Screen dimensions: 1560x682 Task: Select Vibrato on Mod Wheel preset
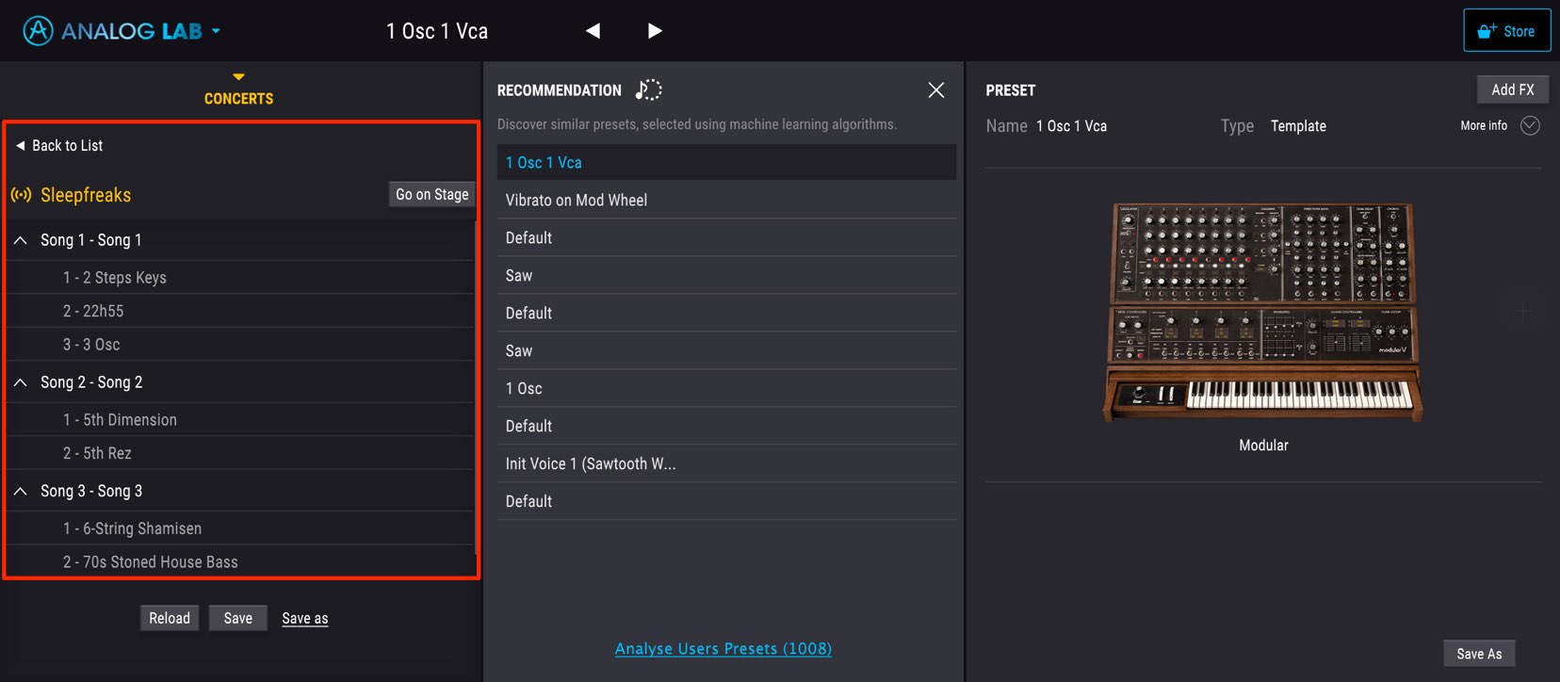tap(726, 200)
